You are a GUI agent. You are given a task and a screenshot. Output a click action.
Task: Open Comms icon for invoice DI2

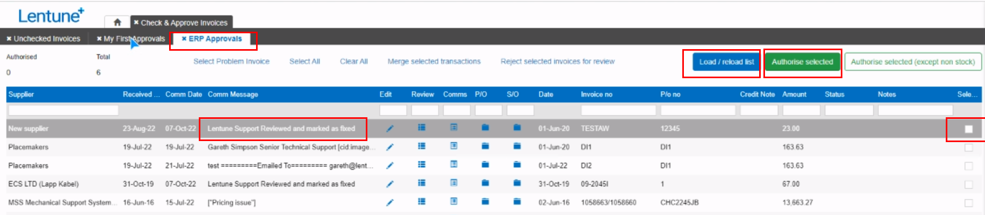454,164
